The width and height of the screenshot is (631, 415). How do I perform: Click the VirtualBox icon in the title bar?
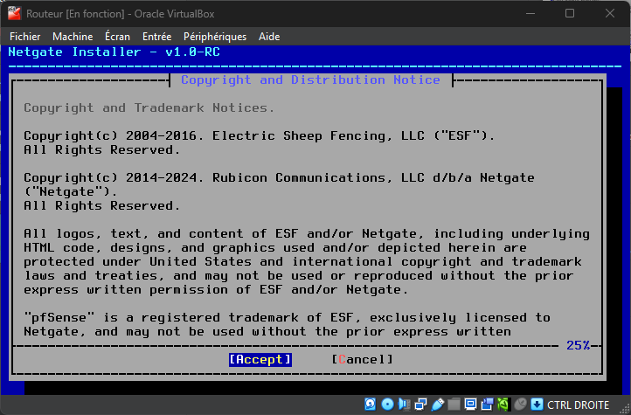coord(15,13)
